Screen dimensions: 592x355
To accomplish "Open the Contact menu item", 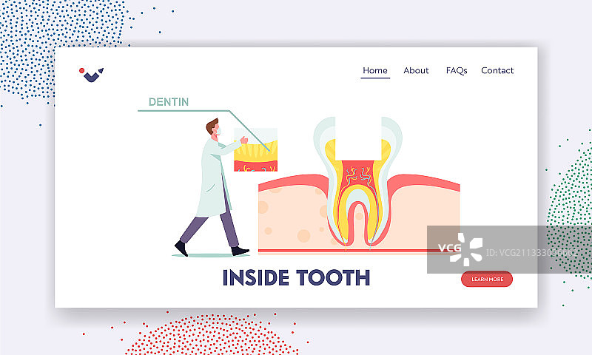I will pos(497,70).
